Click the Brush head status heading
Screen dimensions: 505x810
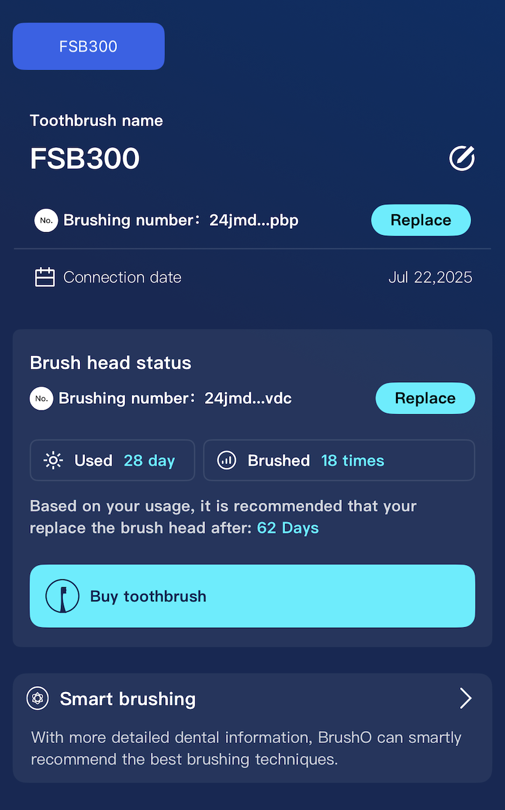[110, 363]
